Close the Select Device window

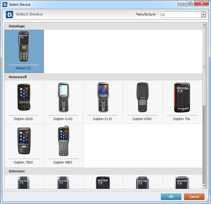(x=202, y=3)
